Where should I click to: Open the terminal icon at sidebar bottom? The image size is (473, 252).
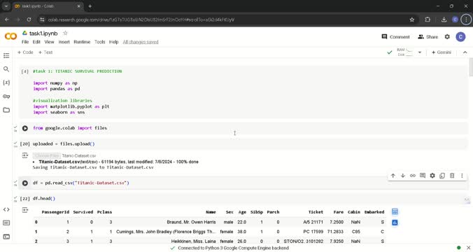(x=6, y=237)
